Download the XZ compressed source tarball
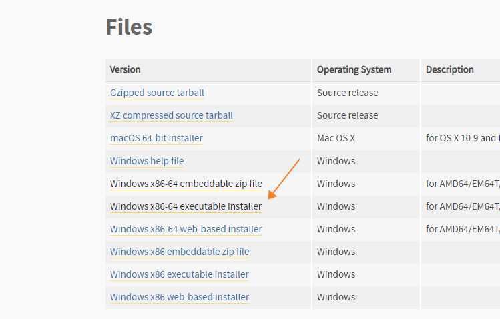 172,115
